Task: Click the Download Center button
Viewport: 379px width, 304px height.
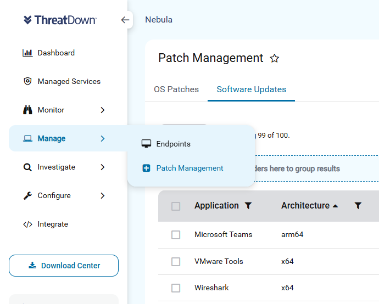Action: coord(64,266)
